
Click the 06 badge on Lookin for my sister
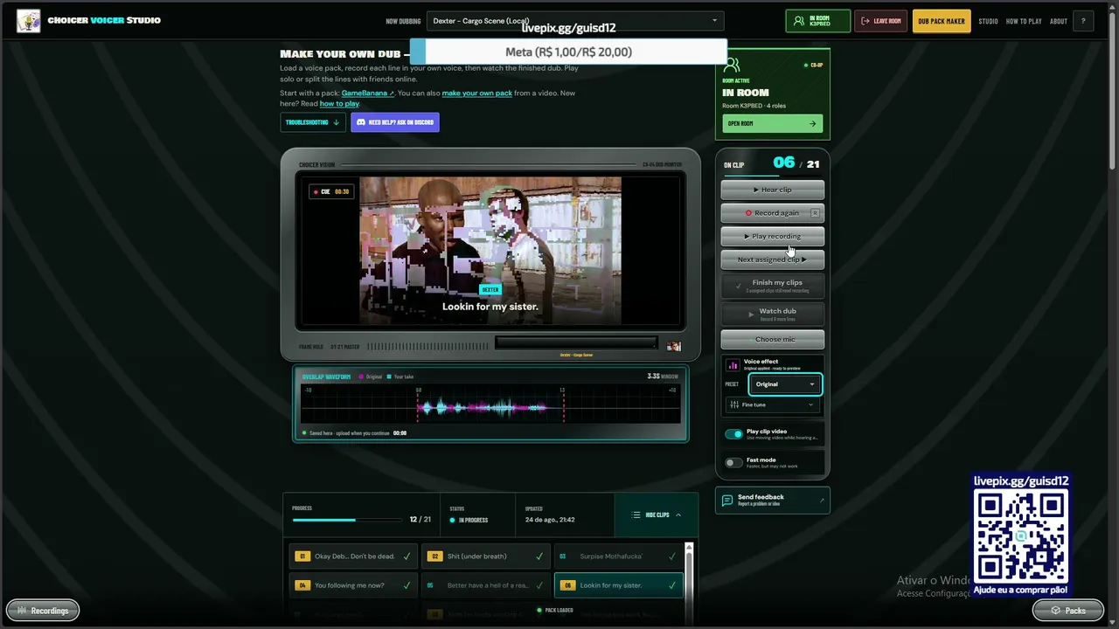[567, 585]
